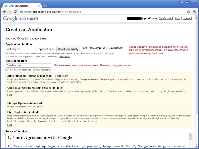Click the main page scrollbar thumb
Image resolution: width=199 pixels, height=149 pixels.
[x=196, y=66]
